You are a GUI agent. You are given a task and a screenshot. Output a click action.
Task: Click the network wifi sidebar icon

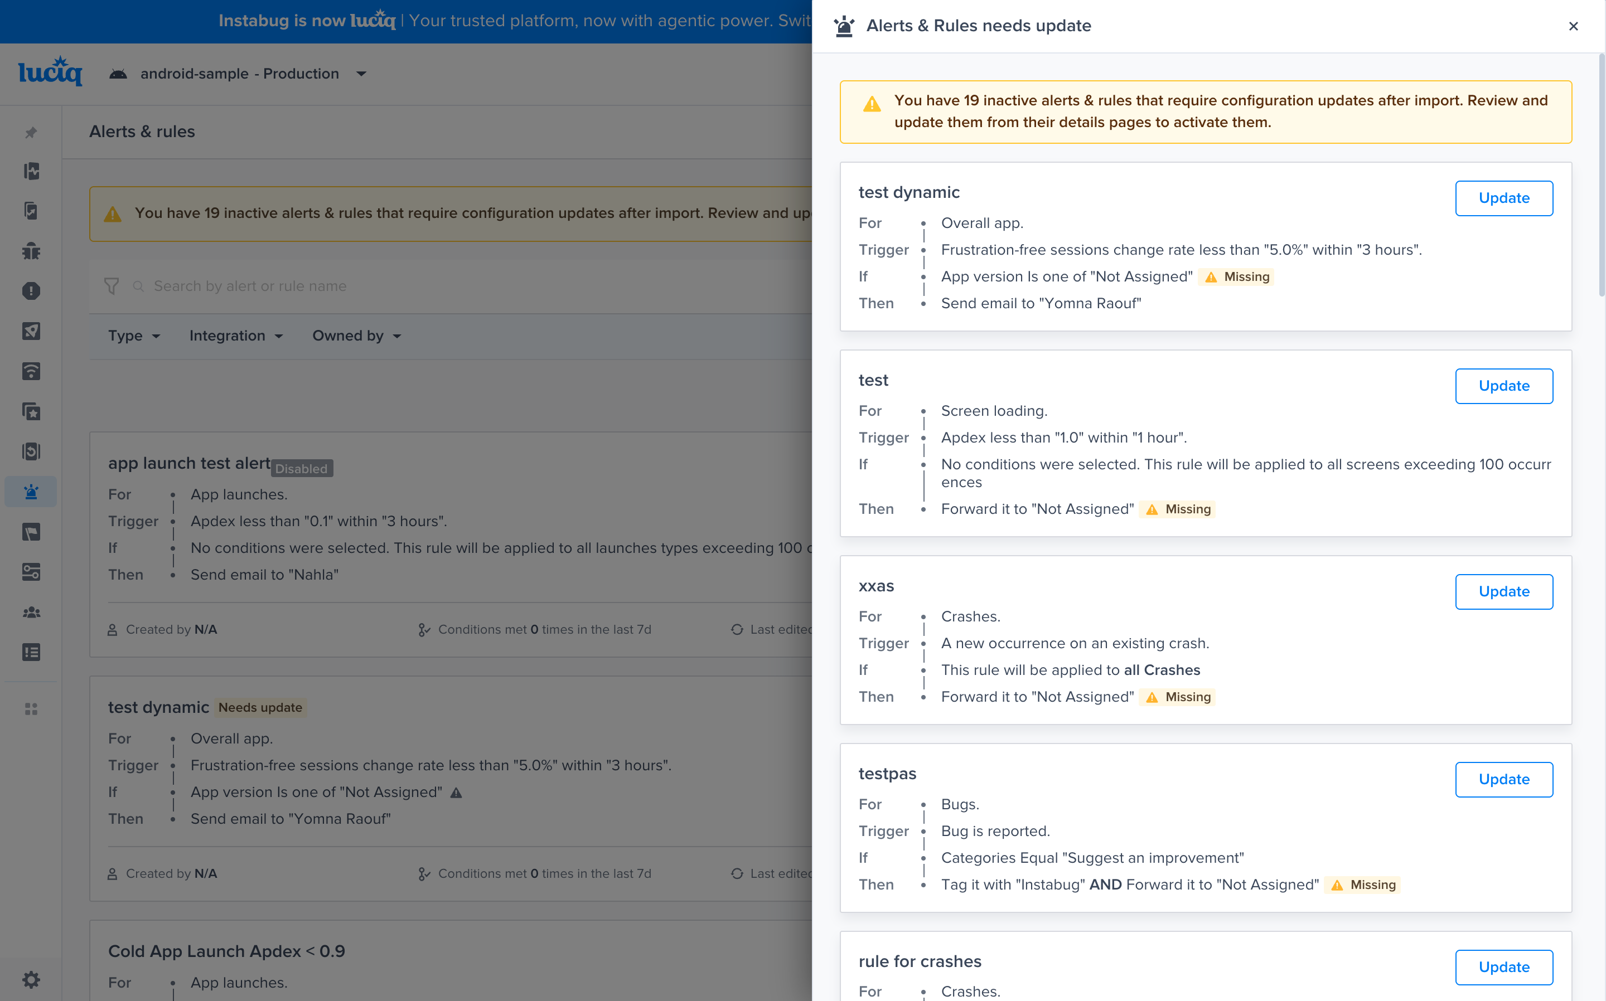click(31, 371)
